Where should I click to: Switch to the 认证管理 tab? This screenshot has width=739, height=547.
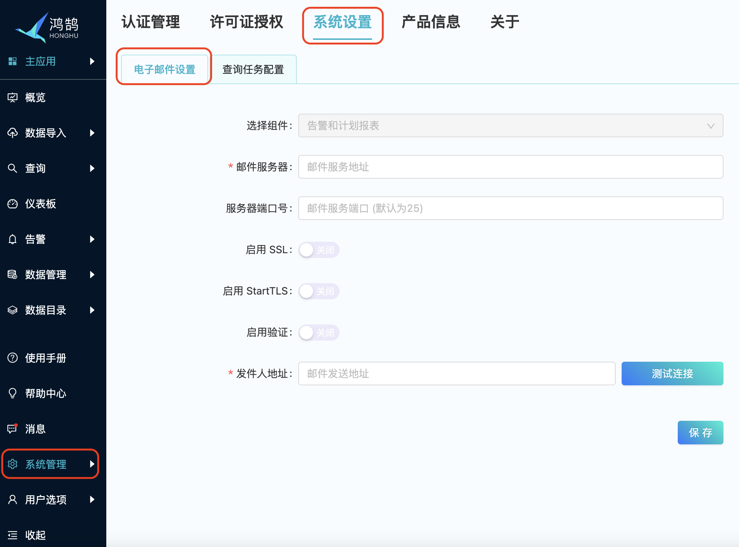151,22
